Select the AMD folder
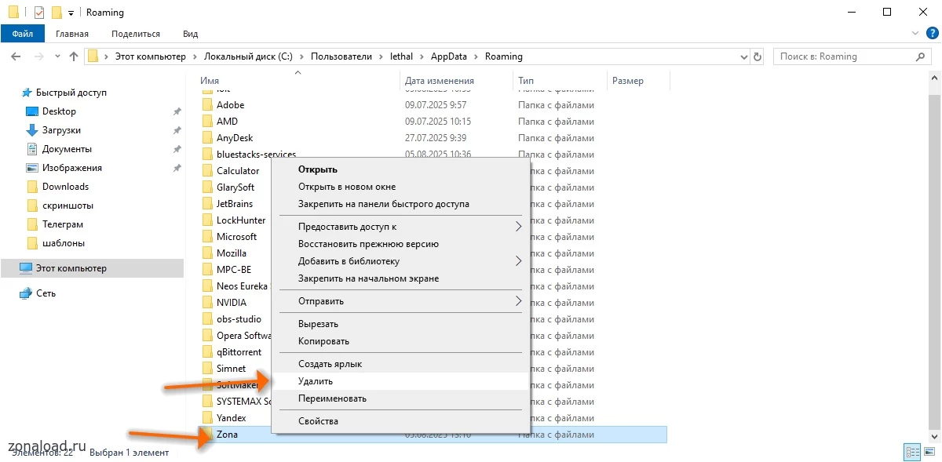The width and height of the screenshot is (942, 462). pos(227,122)
